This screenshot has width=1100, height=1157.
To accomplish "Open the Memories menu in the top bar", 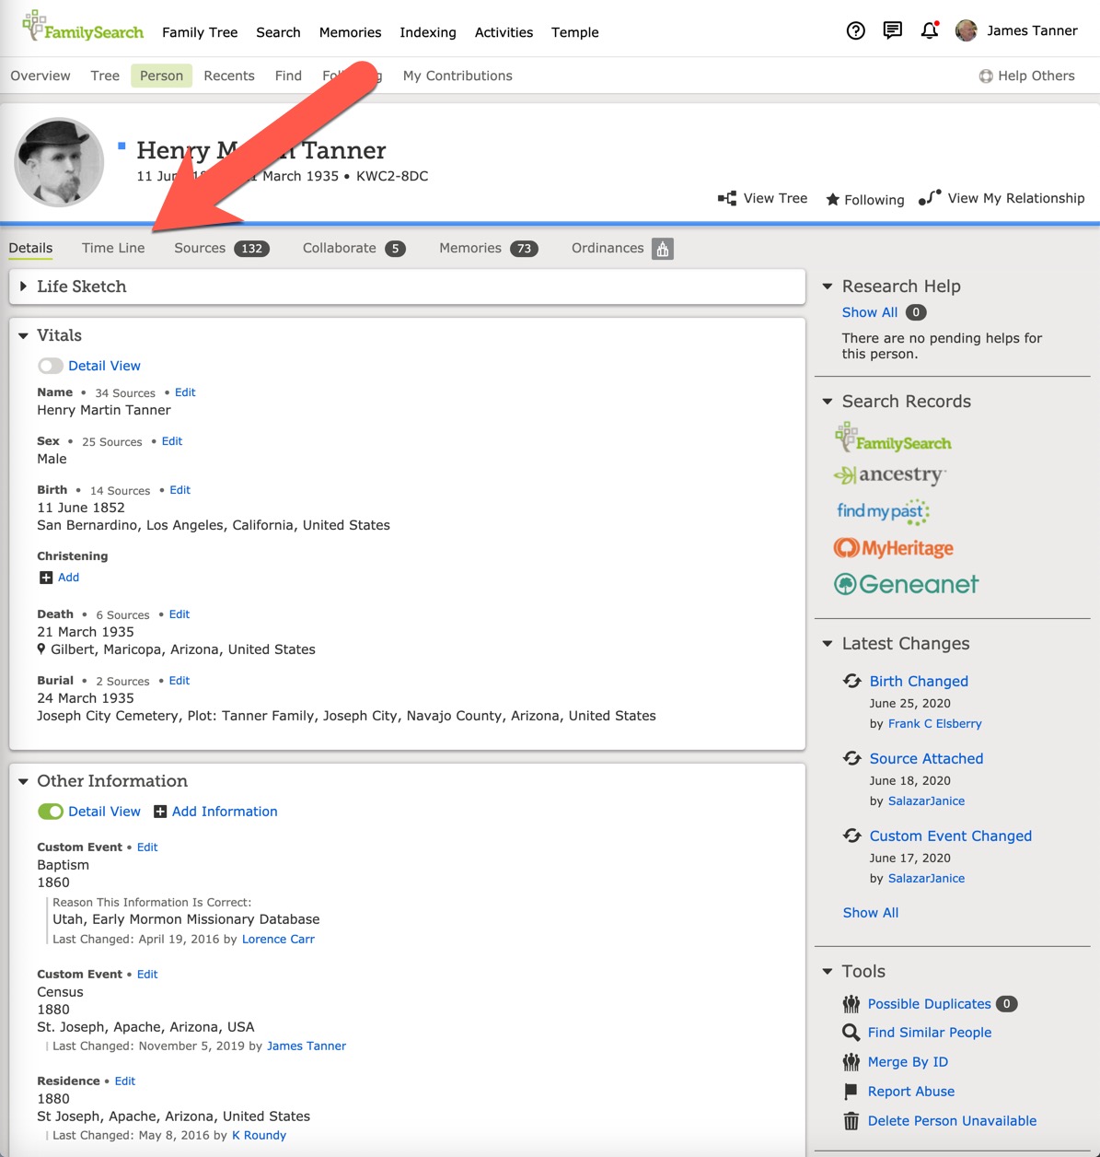I will point(350,32).
